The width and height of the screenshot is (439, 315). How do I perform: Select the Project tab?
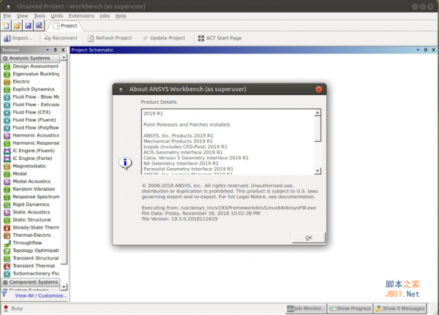click(65, 26)
